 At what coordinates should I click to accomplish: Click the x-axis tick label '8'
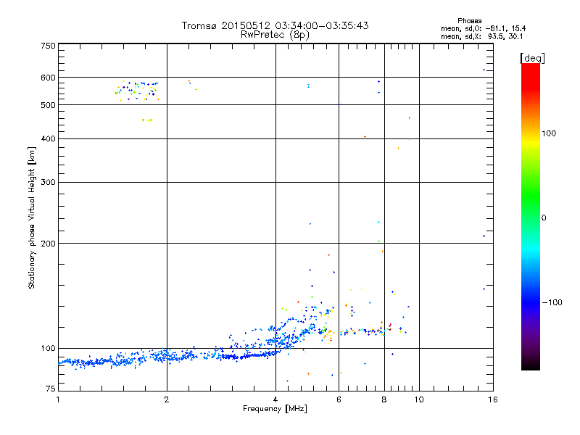point(384,399)
